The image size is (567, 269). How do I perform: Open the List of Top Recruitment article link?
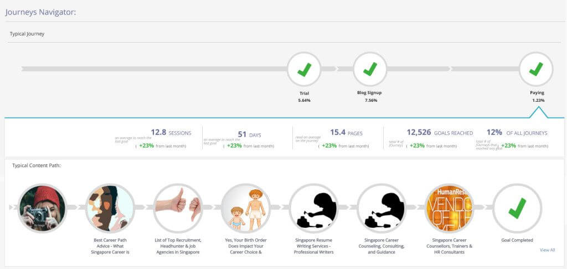click(x=178, y=246)
